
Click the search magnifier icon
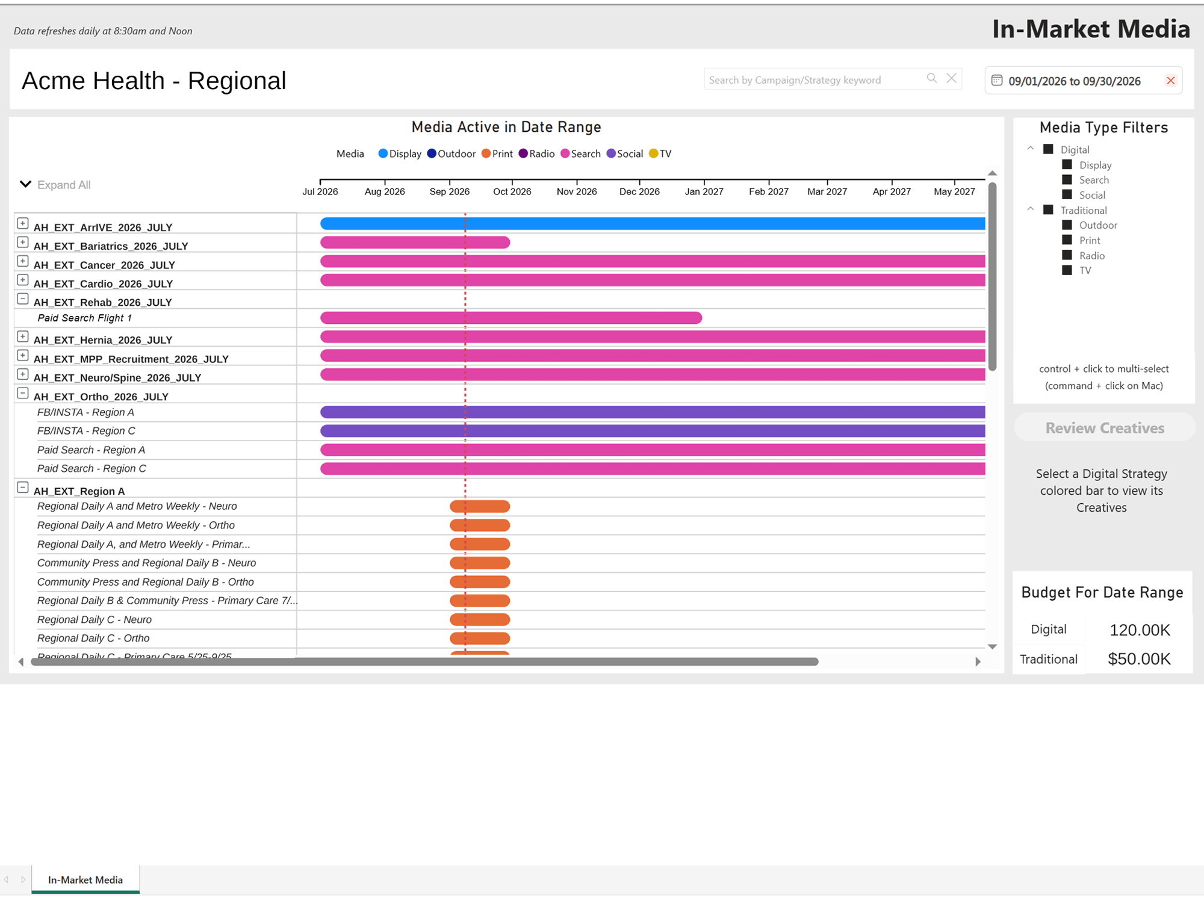(932, 78)
